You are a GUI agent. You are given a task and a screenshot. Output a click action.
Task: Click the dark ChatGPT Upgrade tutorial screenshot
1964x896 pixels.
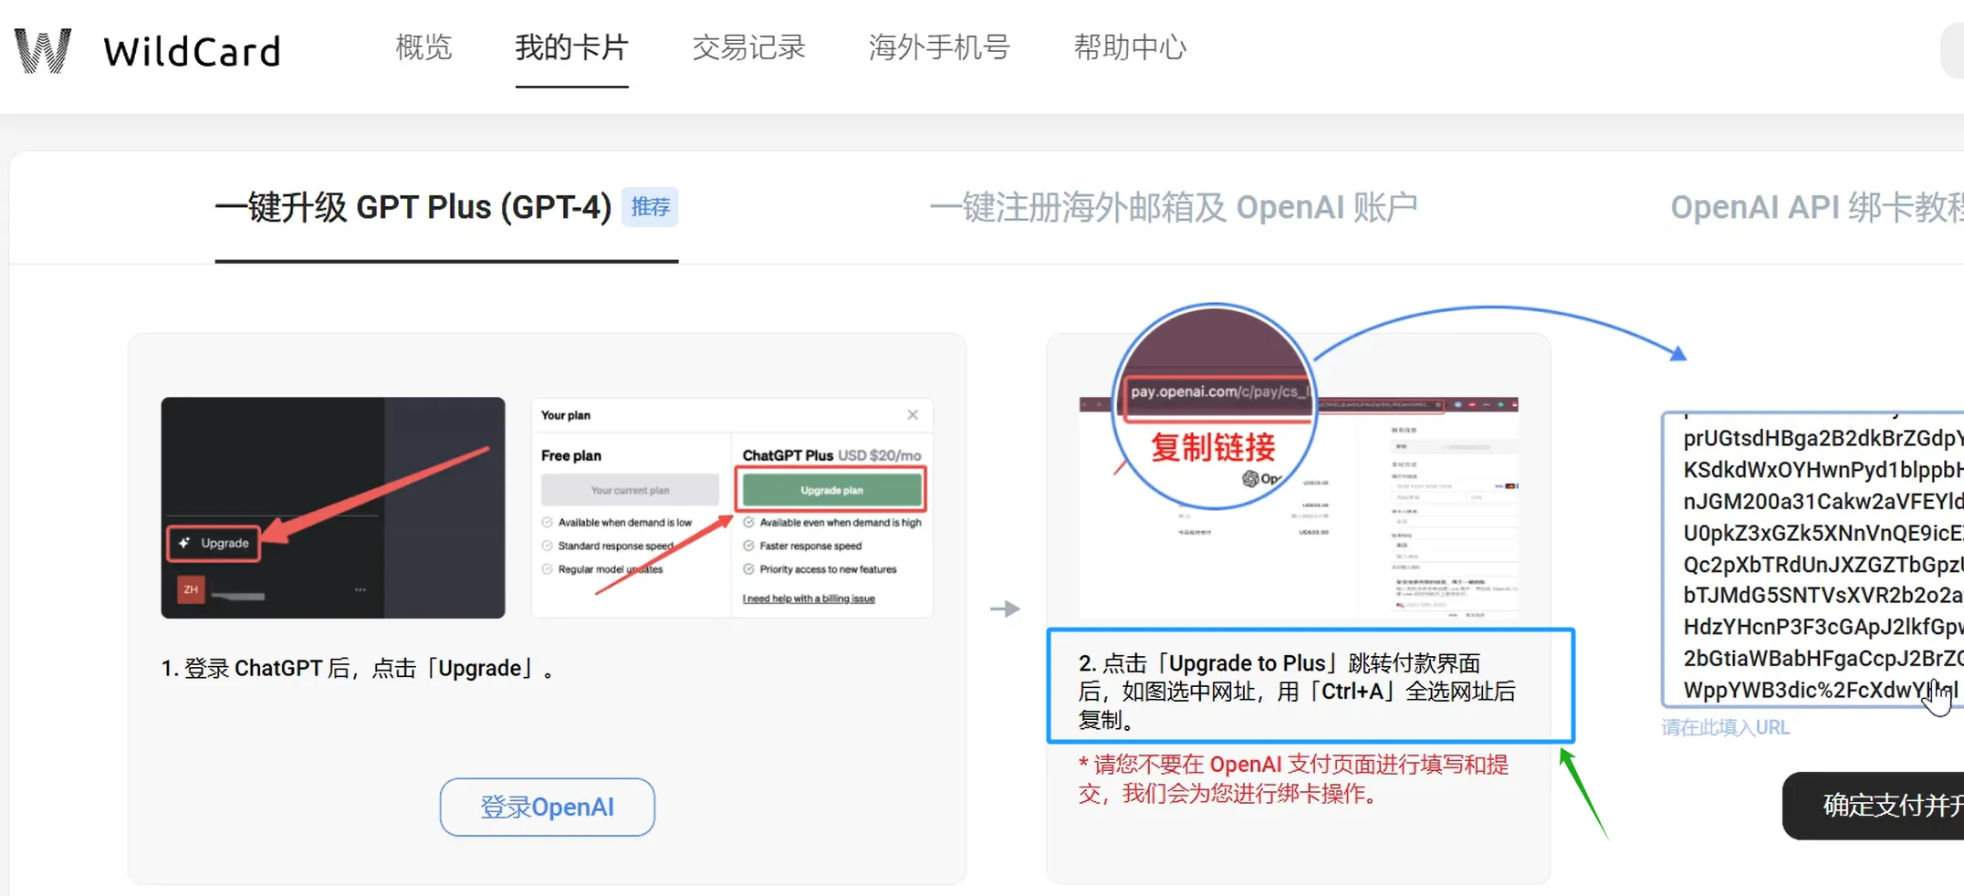coord(333,507)
